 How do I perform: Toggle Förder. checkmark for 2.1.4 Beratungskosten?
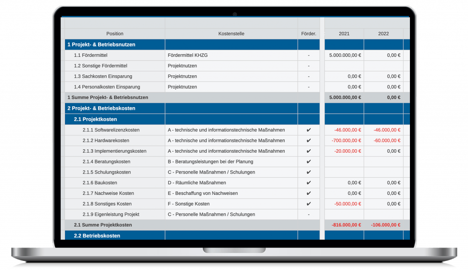(x=308, y=161)
